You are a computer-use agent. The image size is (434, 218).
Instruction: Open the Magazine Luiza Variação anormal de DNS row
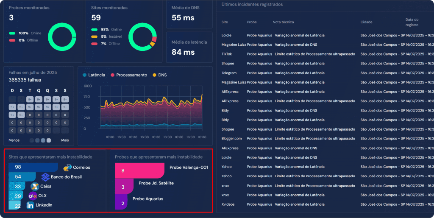328,45
